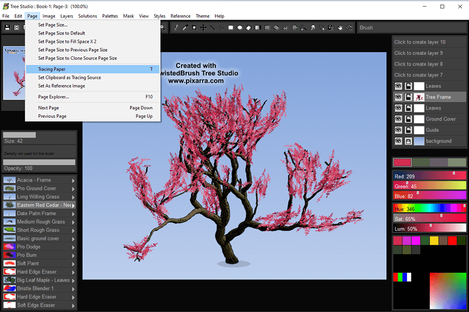Image resolution: width=469 pixels, height=312 pixels.
Task: Choose the crop tool in the toolbar
Action: click(194, 28)
